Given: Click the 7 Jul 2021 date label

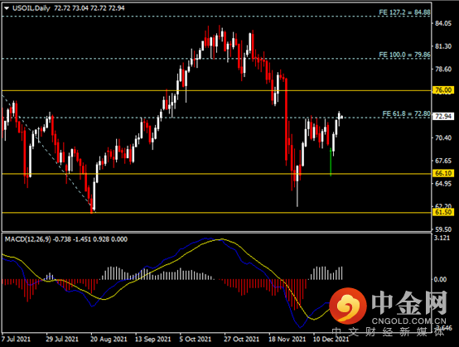Looking at the screenshot, I should click(16, 339).
